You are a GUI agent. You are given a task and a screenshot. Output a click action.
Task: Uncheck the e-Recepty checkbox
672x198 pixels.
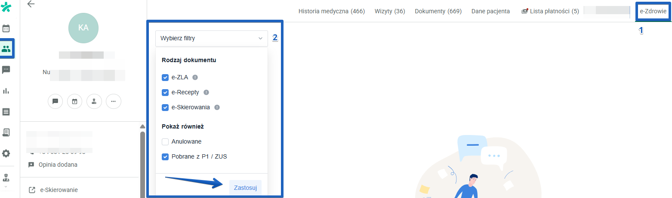point(165,93)
